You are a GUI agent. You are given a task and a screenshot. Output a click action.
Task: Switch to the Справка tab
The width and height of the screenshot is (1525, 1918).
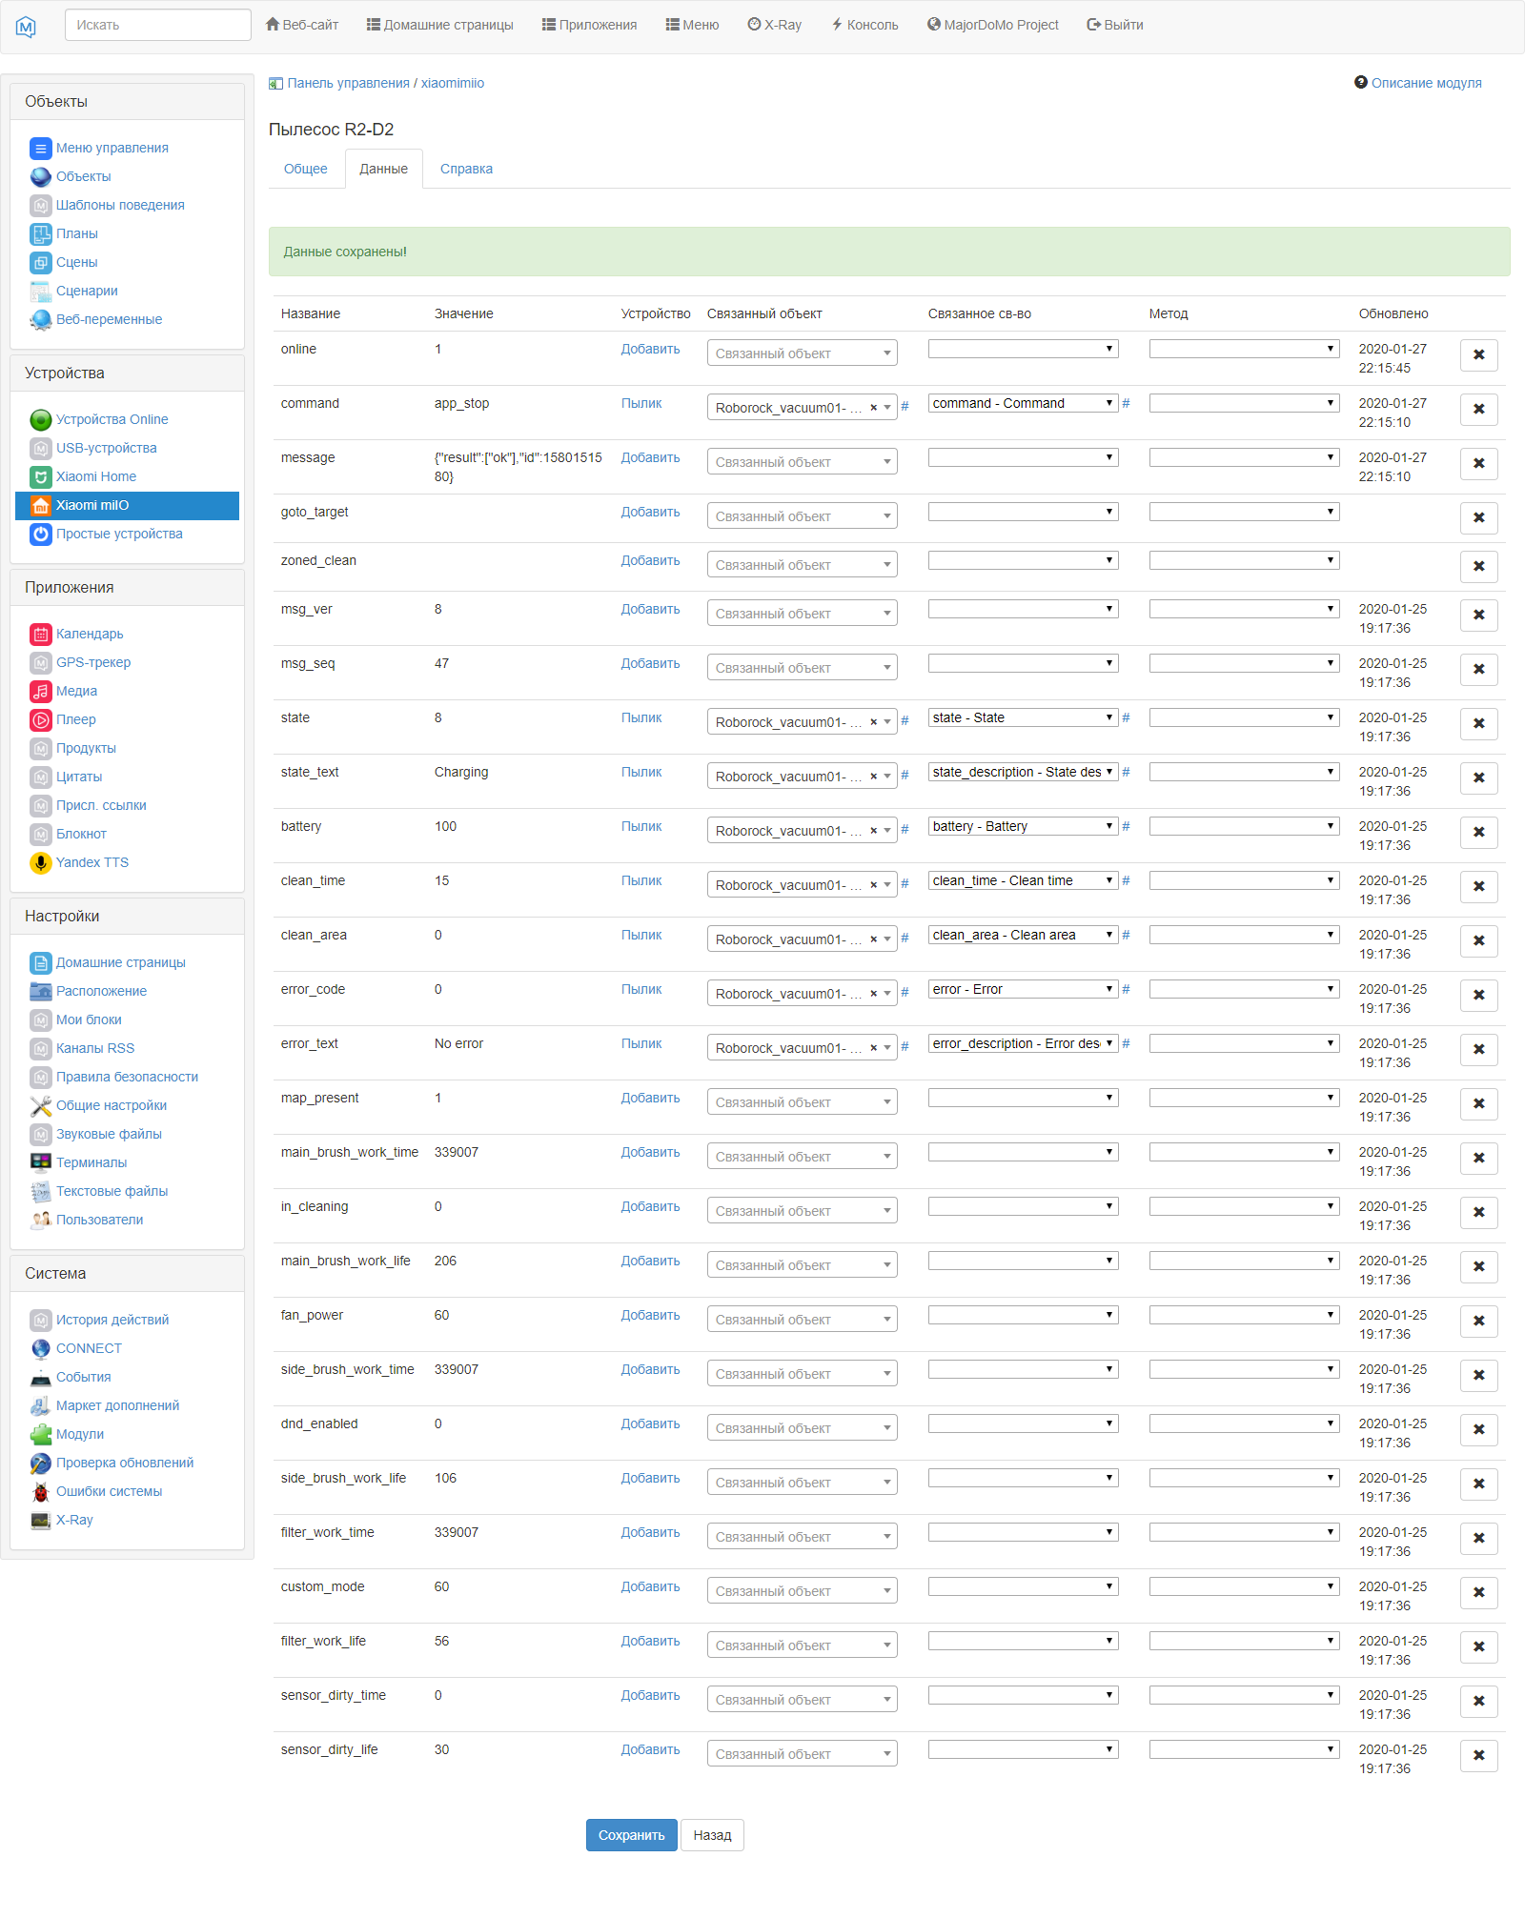[x=466, y=169]
